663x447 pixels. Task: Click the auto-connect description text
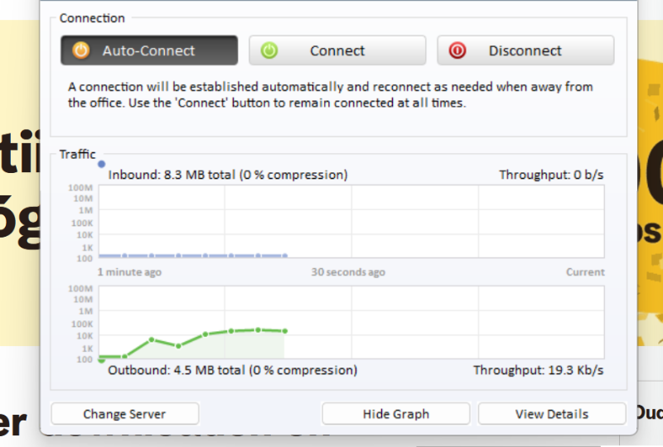pyautogui.click(x=330, y=95)
